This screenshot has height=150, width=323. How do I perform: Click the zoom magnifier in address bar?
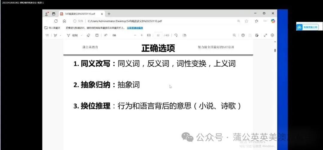[239, 21]
